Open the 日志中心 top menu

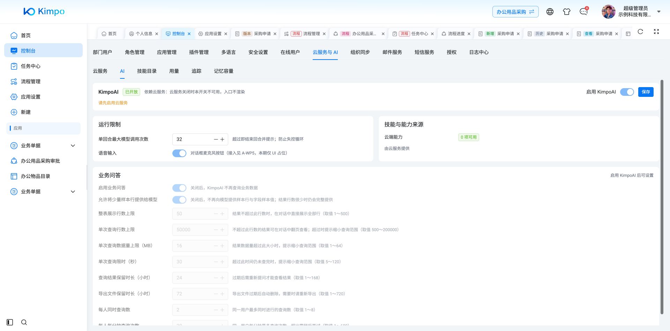click(x=479, y=52)
